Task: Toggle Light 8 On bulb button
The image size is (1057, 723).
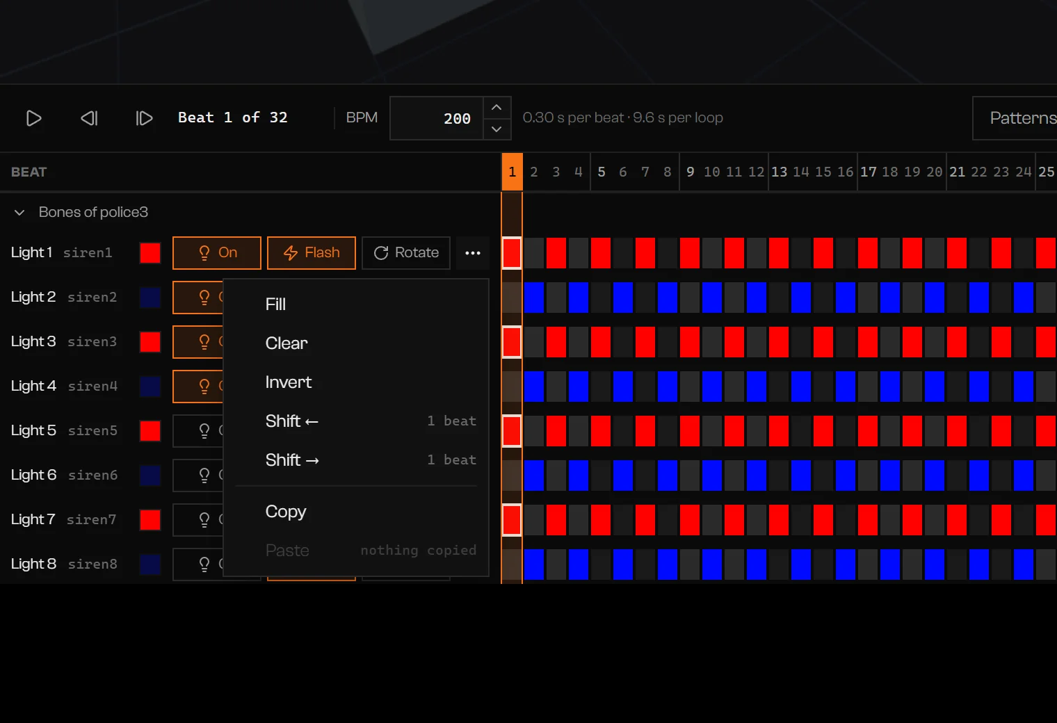Action: point(198,564)
